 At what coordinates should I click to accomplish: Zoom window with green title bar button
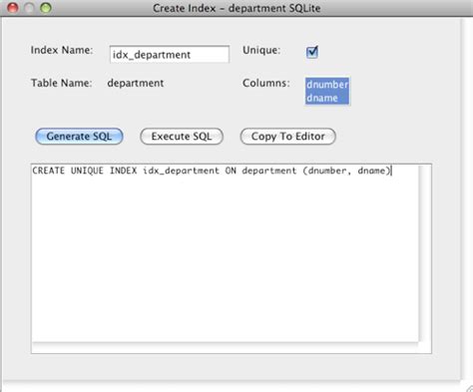(46, 7)
